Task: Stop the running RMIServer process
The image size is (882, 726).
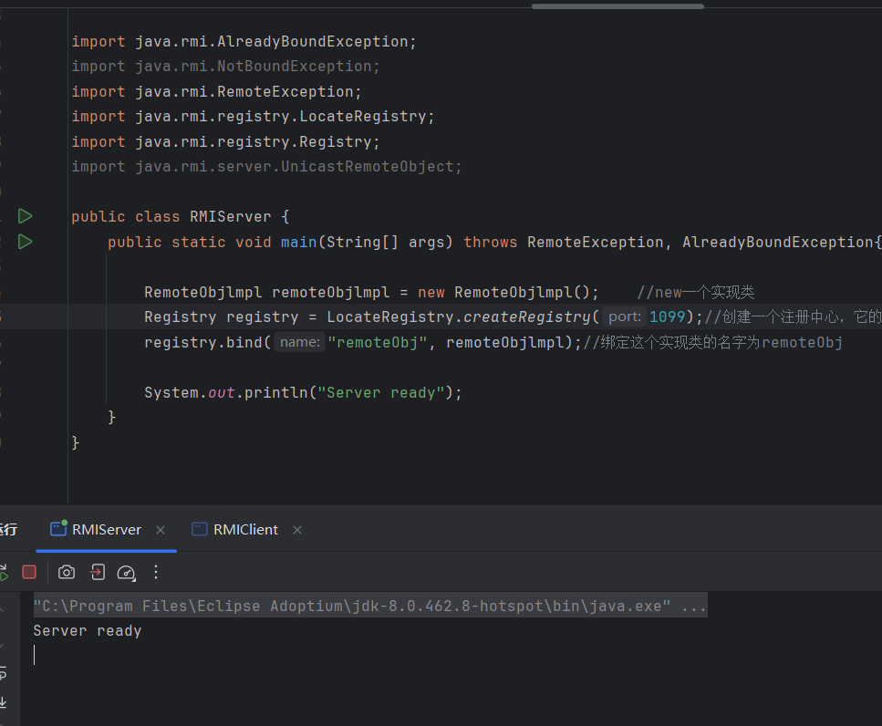Action: coord(29,572)
